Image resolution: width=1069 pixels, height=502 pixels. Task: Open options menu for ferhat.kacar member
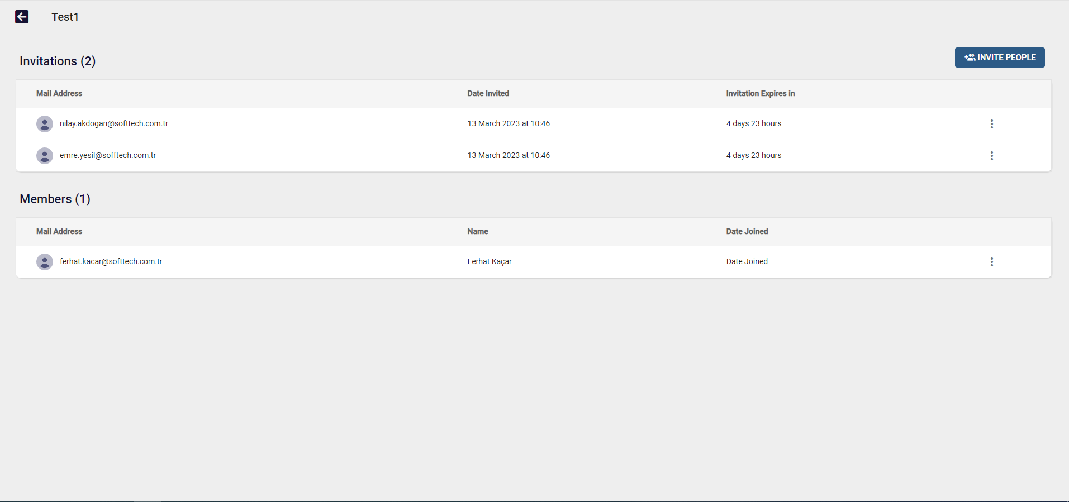point(991,262)
